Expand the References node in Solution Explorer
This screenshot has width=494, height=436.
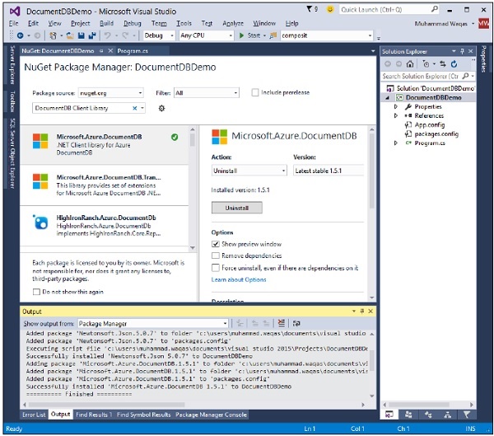point(396,115)
